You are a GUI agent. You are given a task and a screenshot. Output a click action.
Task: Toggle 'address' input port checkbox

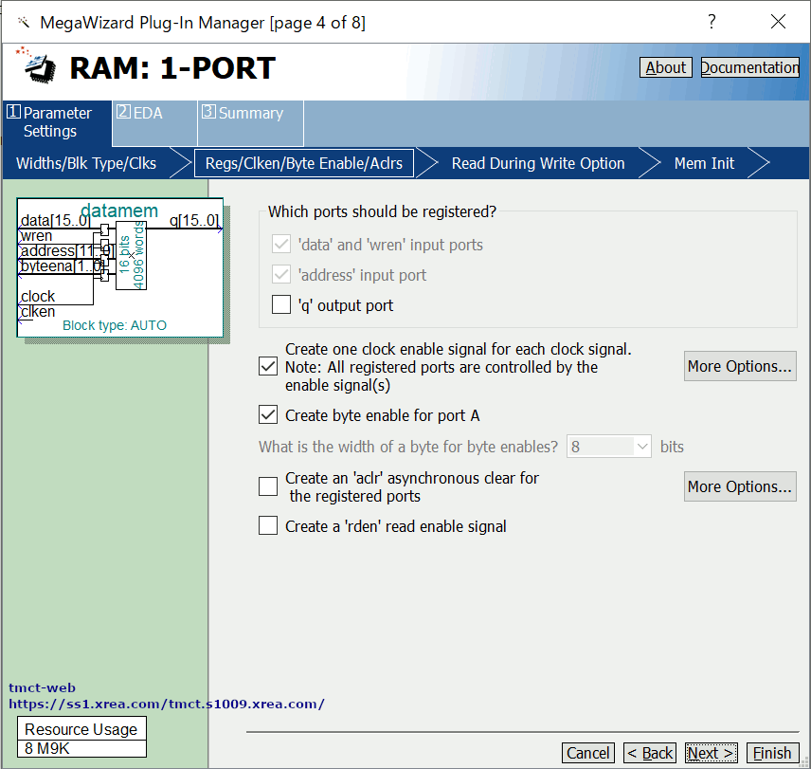(281, 275)
